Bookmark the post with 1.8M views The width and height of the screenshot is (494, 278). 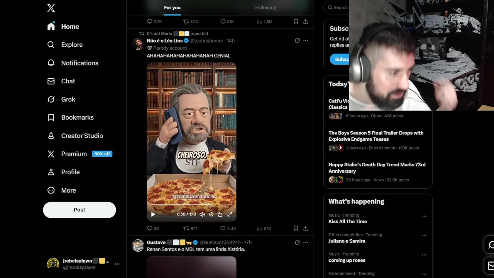point(296,22)
